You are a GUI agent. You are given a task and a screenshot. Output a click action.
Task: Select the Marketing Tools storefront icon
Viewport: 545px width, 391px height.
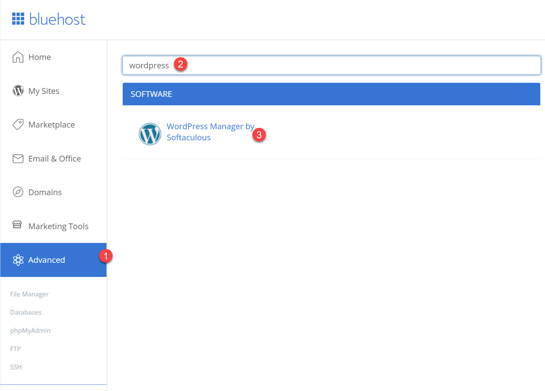(x=18, y=226)
